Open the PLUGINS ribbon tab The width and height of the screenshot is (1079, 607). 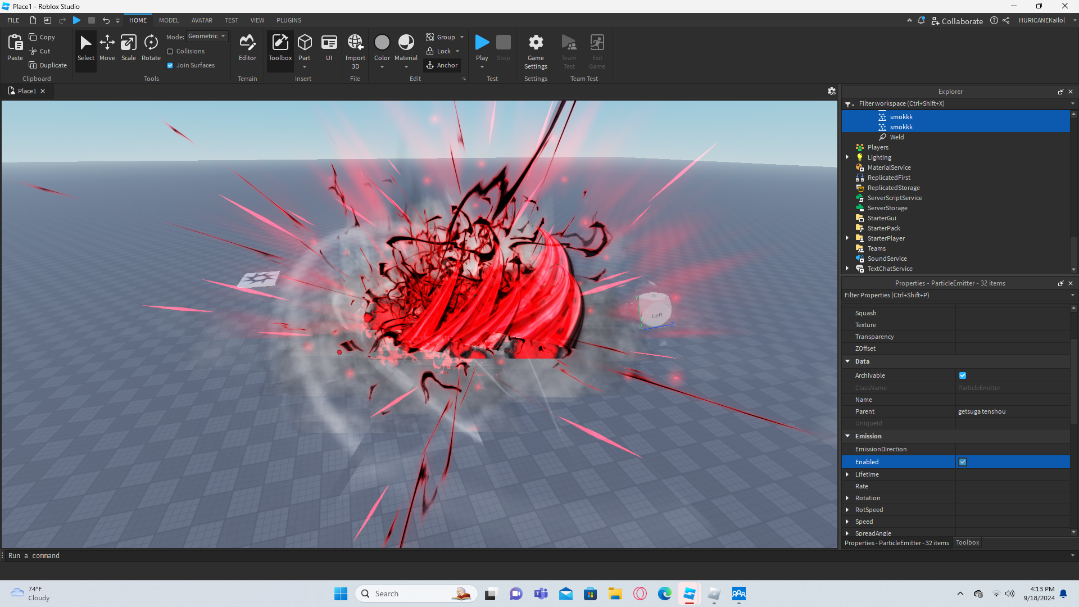[289, 20]
